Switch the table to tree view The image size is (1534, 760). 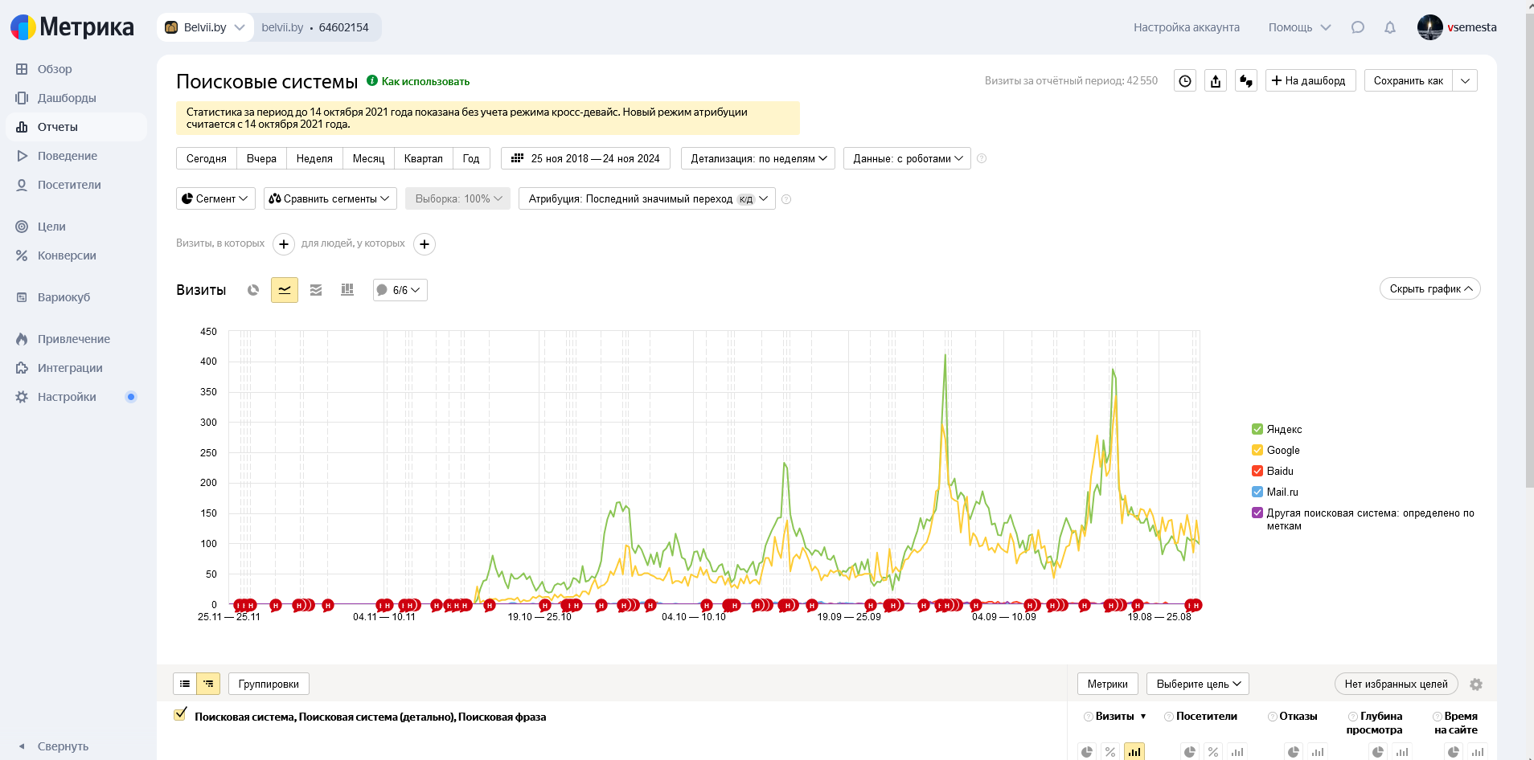pos(208,684)
